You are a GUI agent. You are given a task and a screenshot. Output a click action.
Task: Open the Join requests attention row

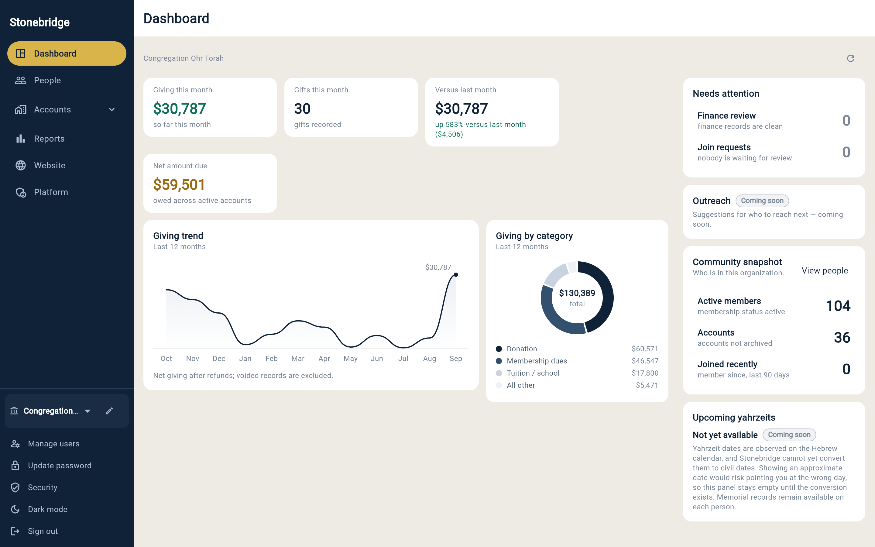774,152
